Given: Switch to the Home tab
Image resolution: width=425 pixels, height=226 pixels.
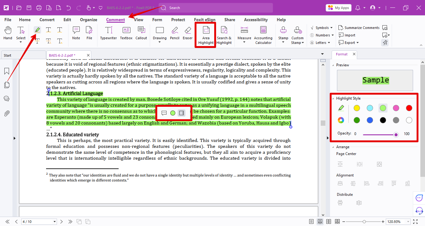Looking at the screenshot, I should (x=25, y=20).
